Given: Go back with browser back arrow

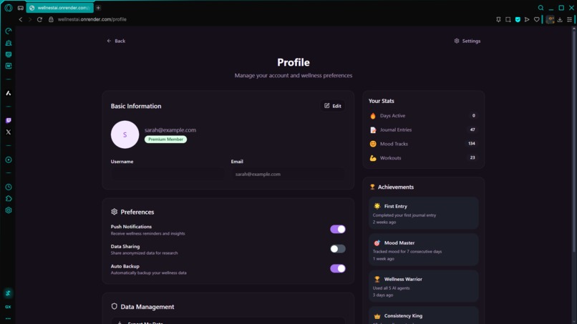Looking at the screenshot, I should 21,19.
